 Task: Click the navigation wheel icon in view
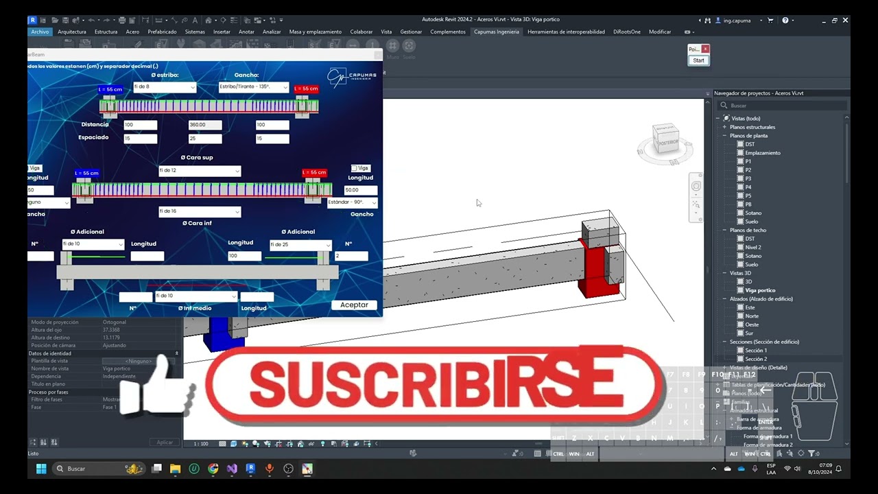696,187
